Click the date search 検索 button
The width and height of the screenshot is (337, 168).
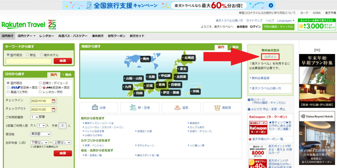(x=63, y=153)
